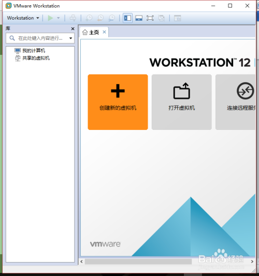Toggle the library sidebar view icon
Image resolution: width=259 pixels, height=276 pixels.
[x=127, y=18]
